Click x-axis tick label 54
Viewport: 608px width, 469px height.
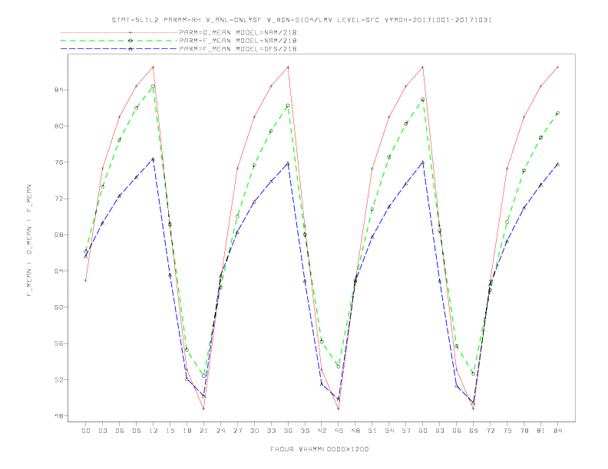[389, 431]
